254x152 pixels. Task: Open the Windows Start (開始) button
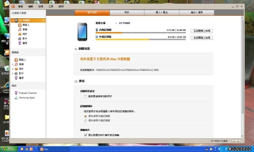coord(9,149)
